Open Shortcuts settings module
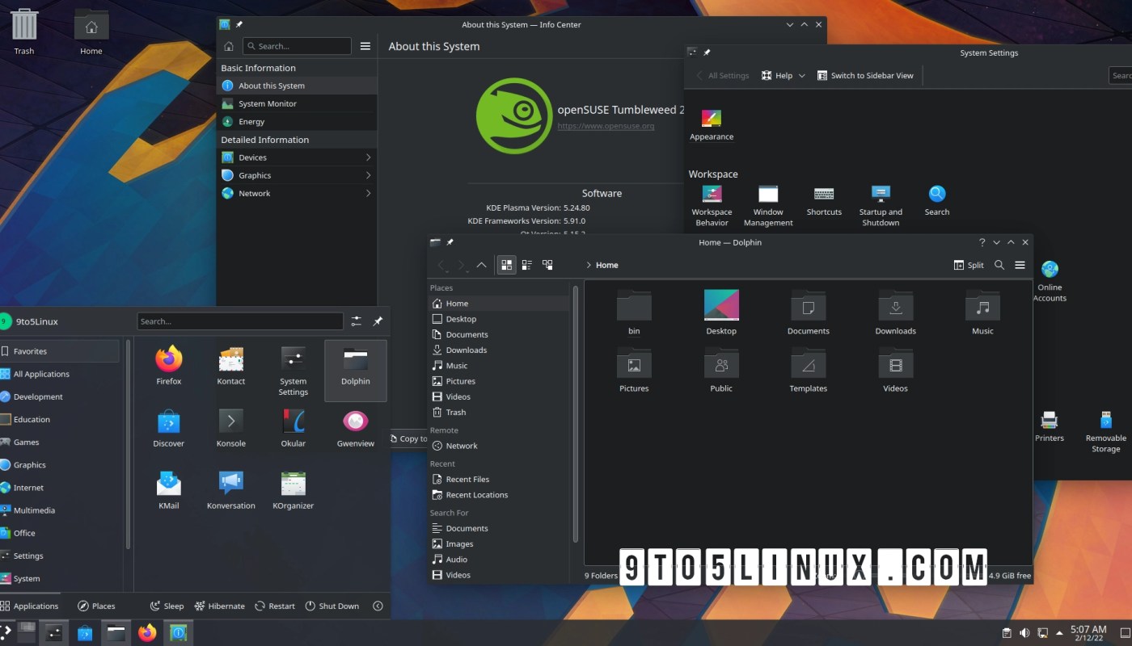1132x646 pixels. click(824, 201)
